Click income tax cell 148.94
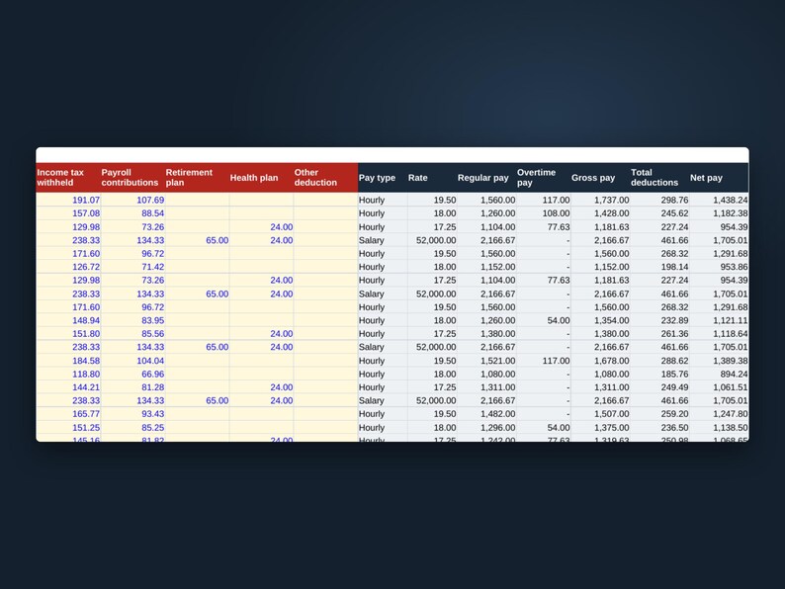Image resolution: width=785 pixels, height=589 pixels. tap(68, 320)
